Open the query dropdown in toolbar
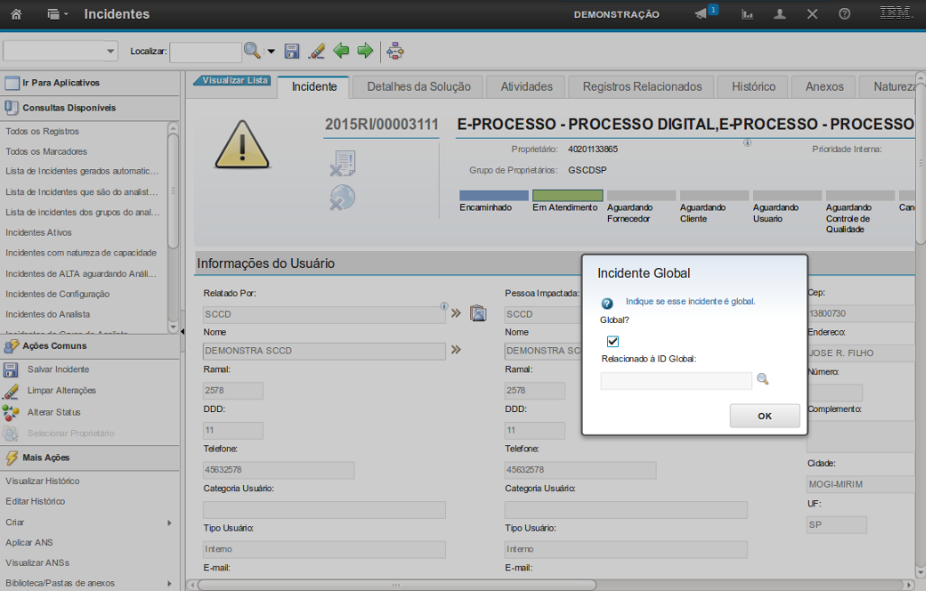Viewport: 926px width, 591px height. pyautogui.click(x=61, y=51)
